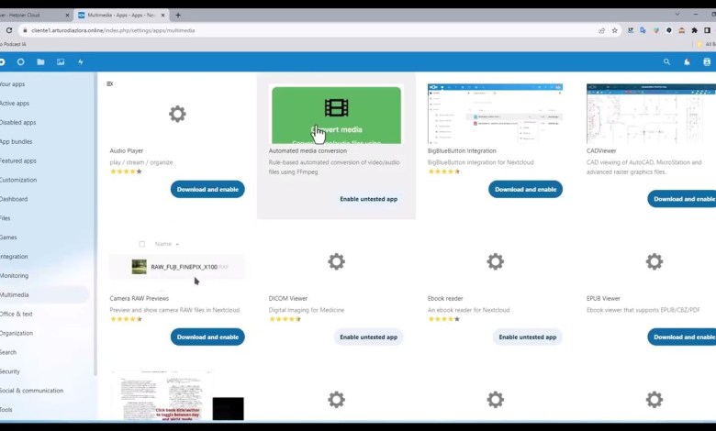Image resolution: width=716 pixels, height=431 pixels.
Task: Click Audio Player app title
Action: click(x=127, y=150)
